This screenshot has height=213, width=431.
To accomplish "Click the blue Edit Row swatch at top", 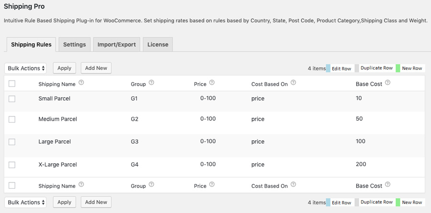I will tap(328, 68).
